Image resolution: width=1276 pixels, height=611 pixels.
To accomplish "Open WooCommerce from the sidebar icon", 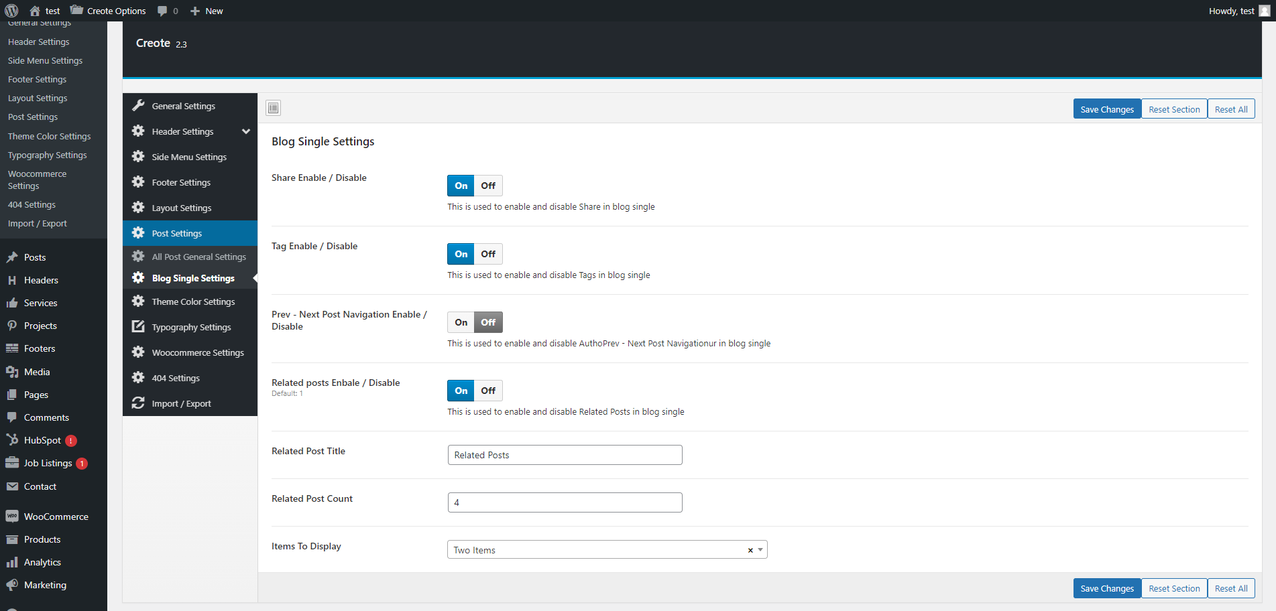I will pyautogui.click(x=12, y=517).
